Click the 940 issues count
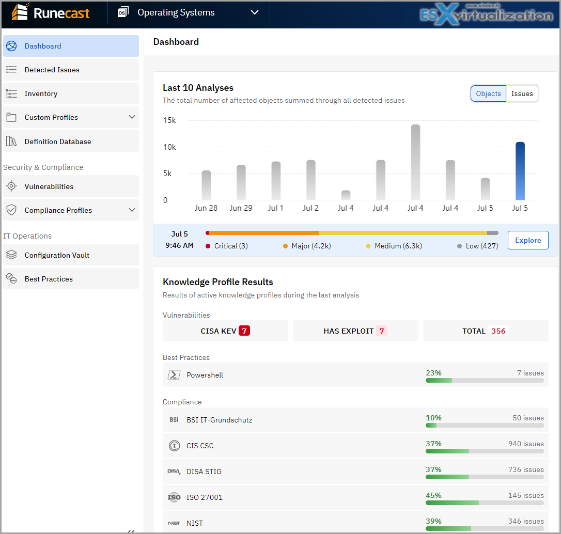Viewport: 561px width, 534px height. pyautogui.click(x=526, y=444)
